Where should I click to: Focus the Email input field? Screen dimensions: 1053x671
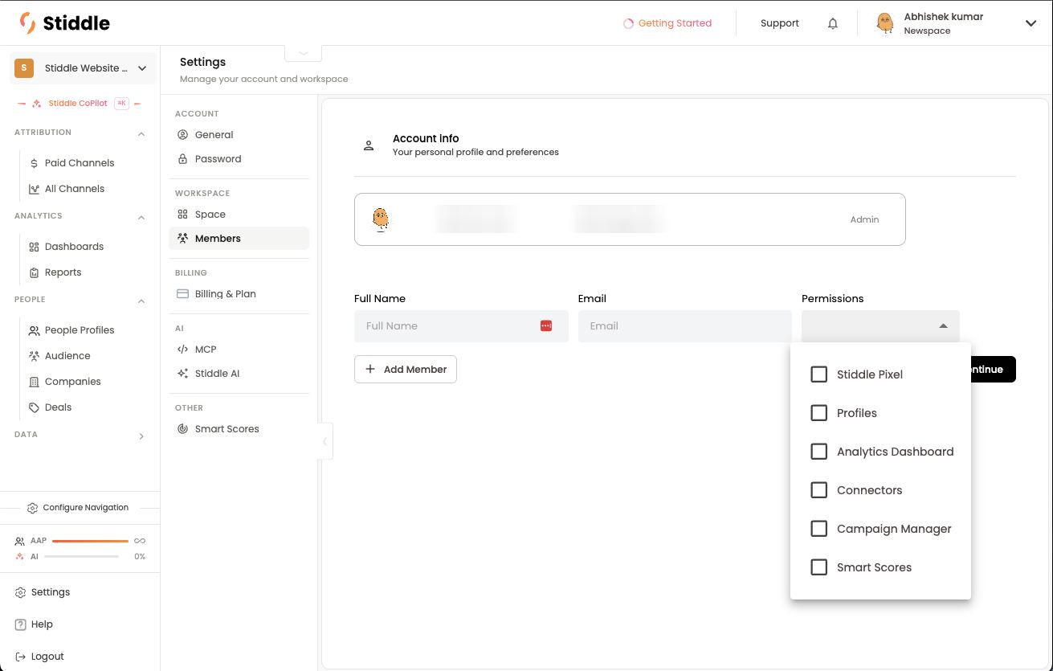685,326
